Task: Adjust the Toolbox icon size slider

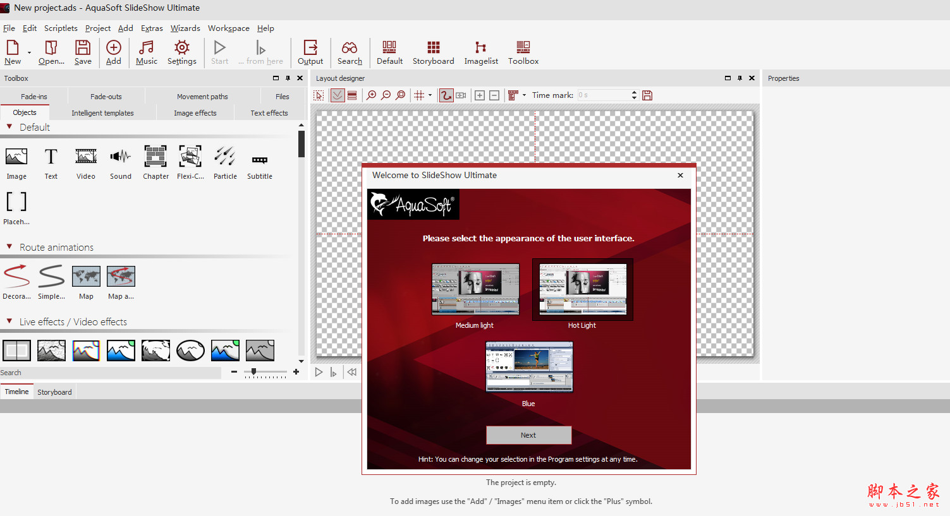Action: [x=254, y=372]
